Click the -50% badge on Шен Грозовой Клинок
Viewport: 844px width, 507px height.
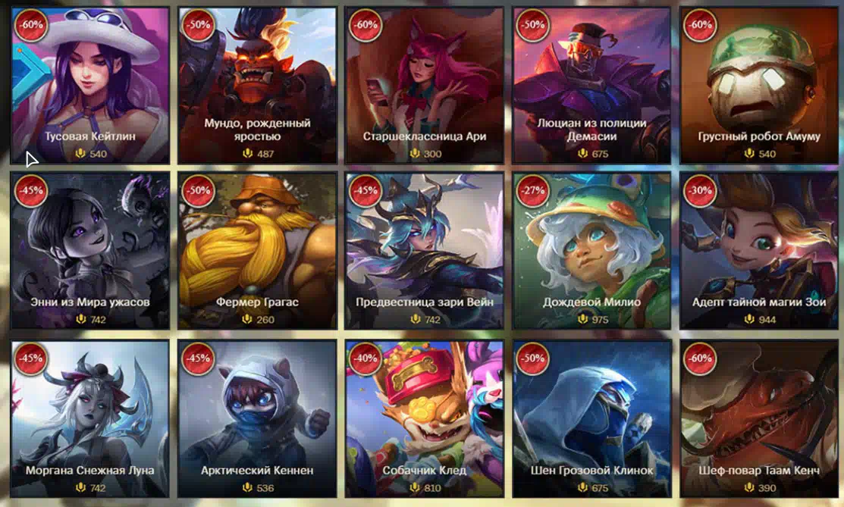point(532,358)
